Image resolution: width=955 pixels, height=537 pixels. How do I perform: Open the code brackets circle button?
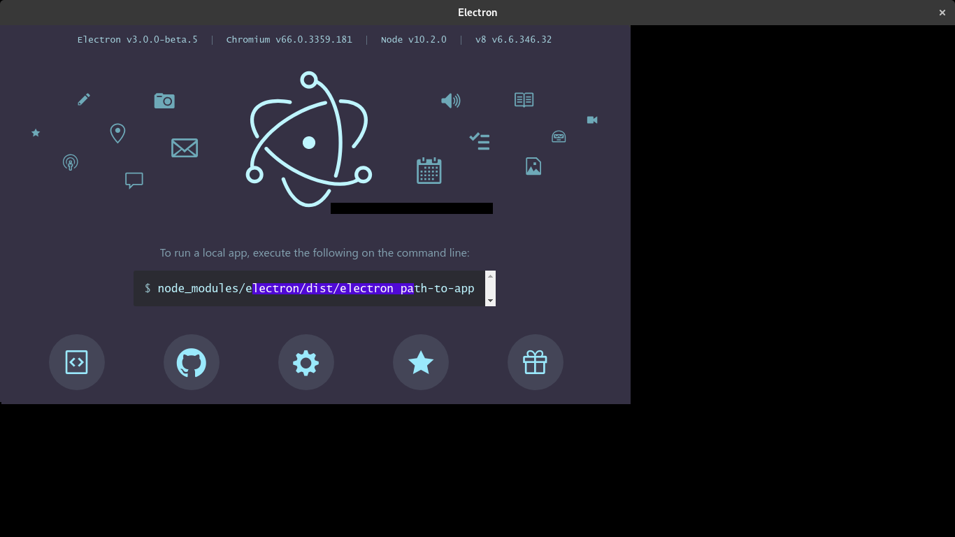coord(76,362)
